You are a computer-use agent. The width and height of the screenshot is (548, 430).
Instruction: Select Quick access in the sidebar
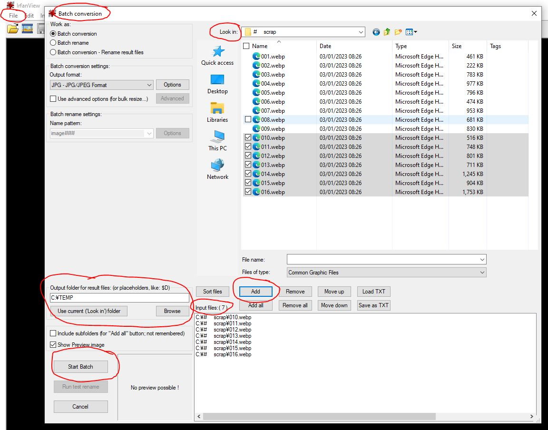pyautogui.click(x=217, y=56)
